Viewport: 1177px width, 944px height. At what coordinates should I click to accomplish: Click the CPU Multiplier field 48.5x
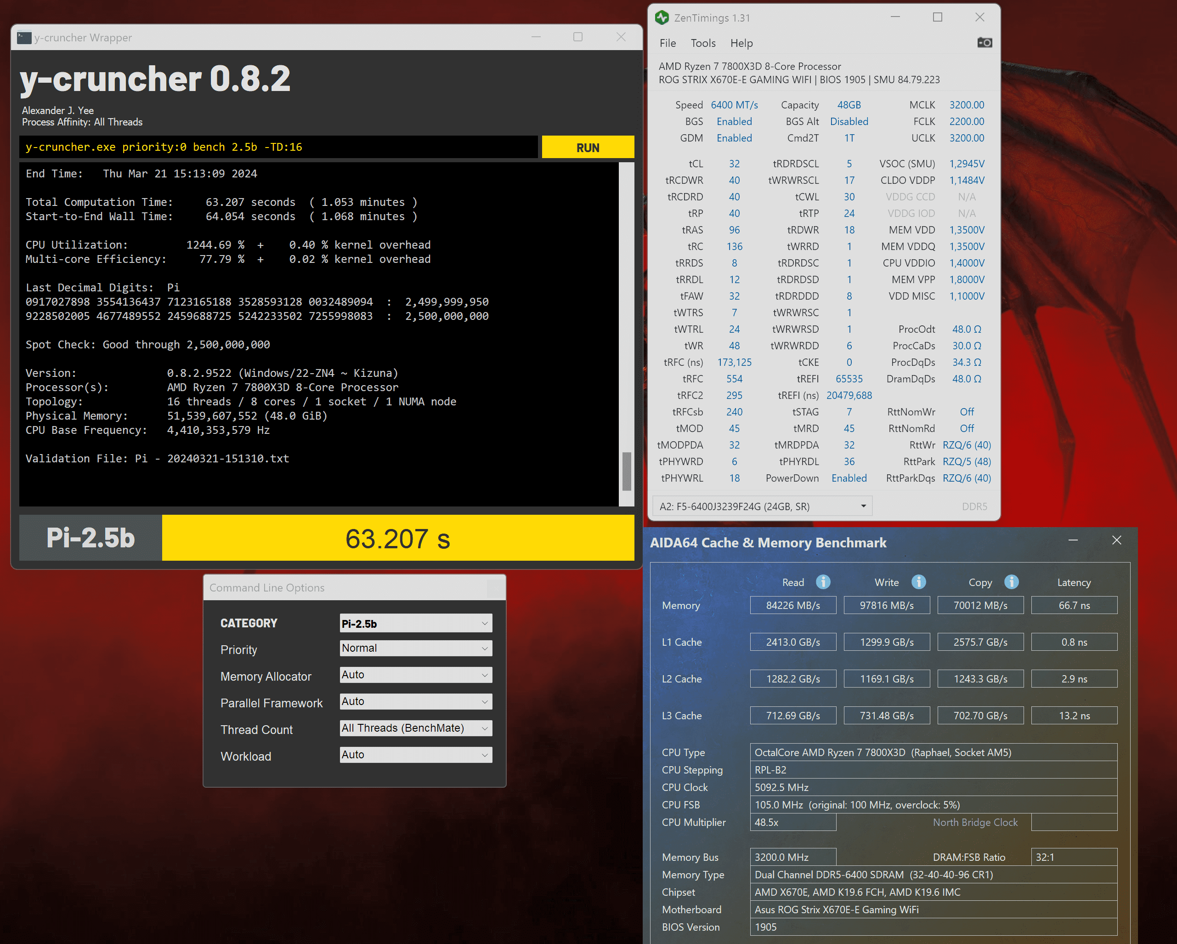(792, 822)
